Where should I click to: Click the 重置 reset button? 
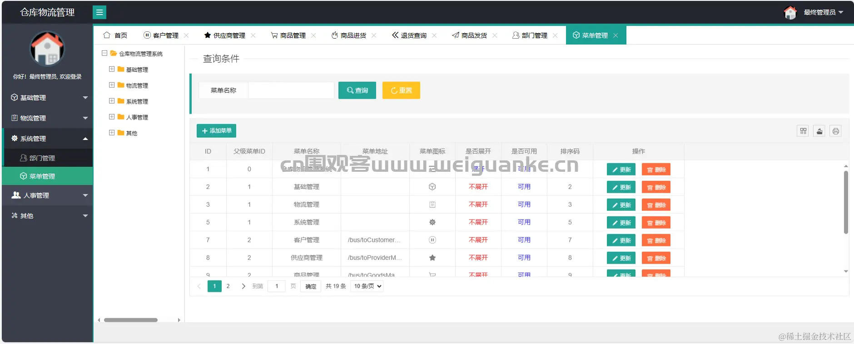(401, 90)
